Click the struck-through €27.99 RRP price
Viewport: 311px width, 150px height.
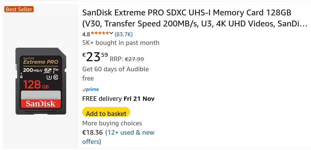click(134, 59)
